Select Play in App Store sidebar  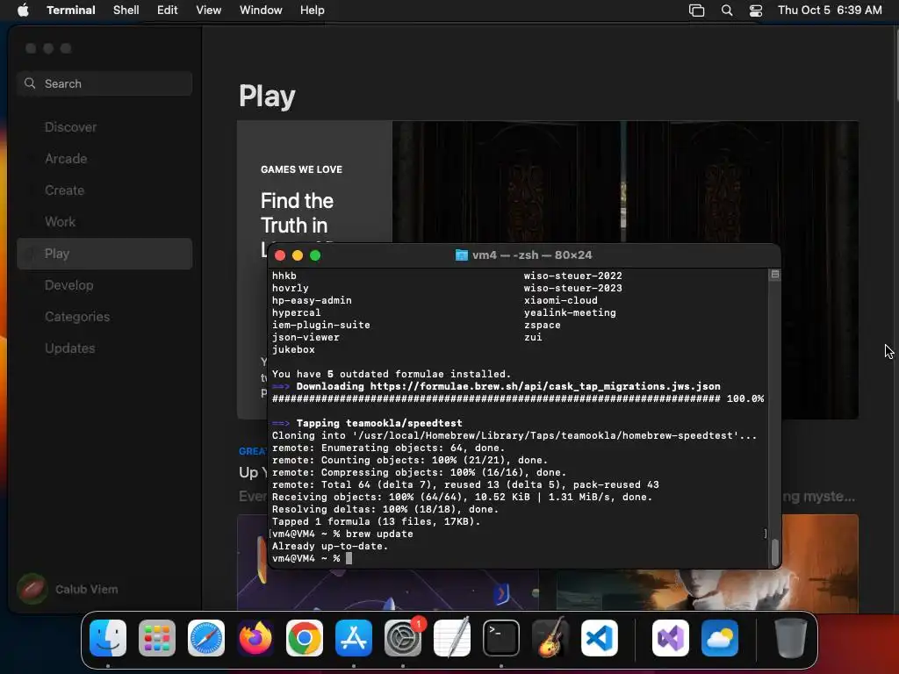point(104,254)
